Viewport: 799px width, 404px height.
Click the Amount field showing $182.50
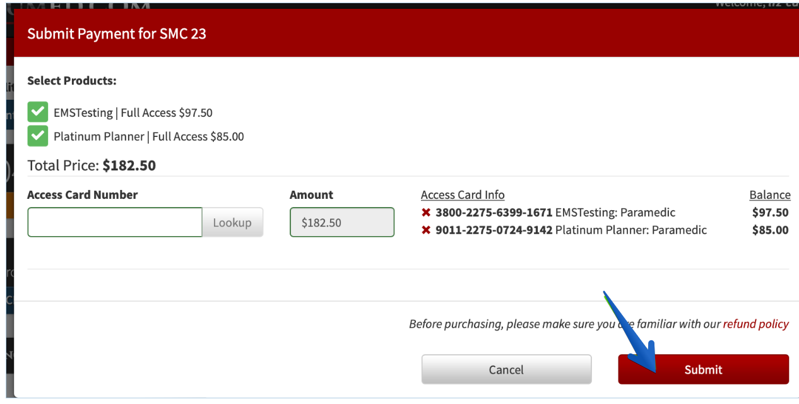(342, 222)
